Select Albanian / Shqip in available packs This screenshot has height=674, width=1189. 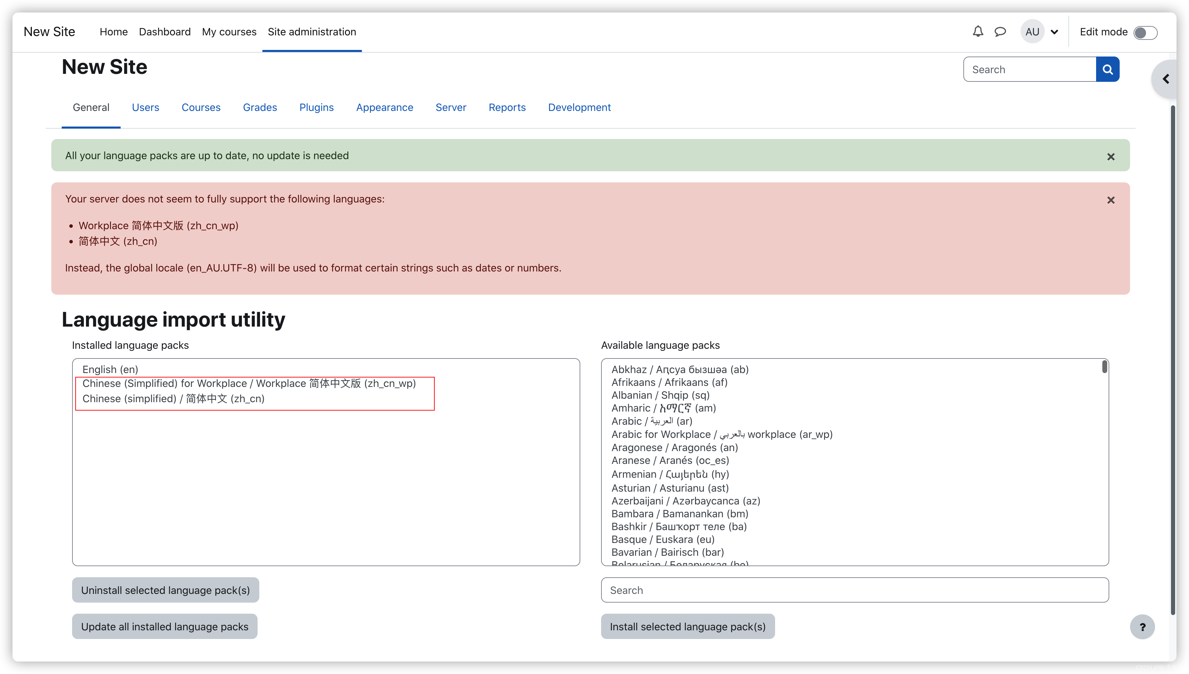pos(660,395)
